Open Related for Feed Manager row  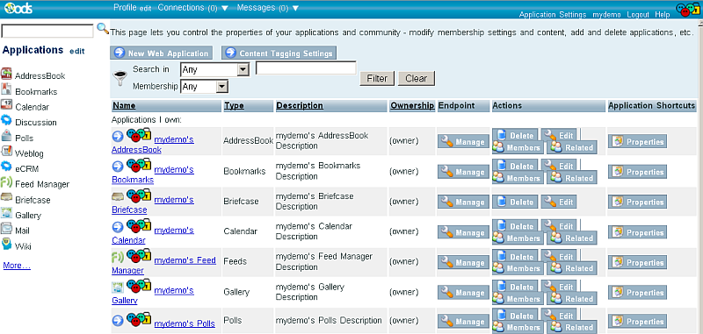point(572,268)
